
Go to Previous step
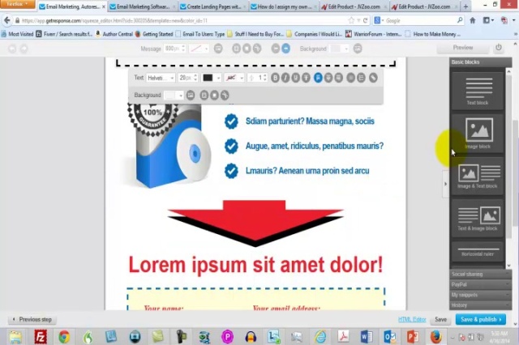pyautogui.click(x=32, y=319)
